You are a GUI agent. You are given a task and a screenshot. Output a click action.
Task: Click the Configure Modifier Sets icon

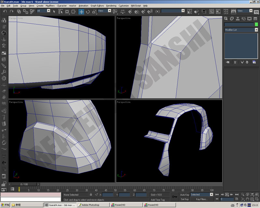click(x=254, y=62)
